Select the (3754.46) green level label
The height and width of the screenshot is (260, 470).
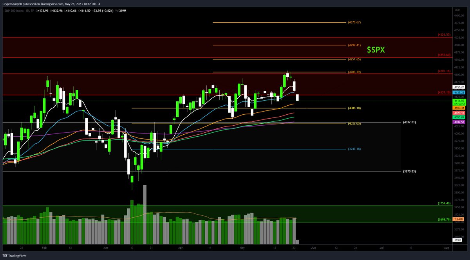(x=445, y=204)
